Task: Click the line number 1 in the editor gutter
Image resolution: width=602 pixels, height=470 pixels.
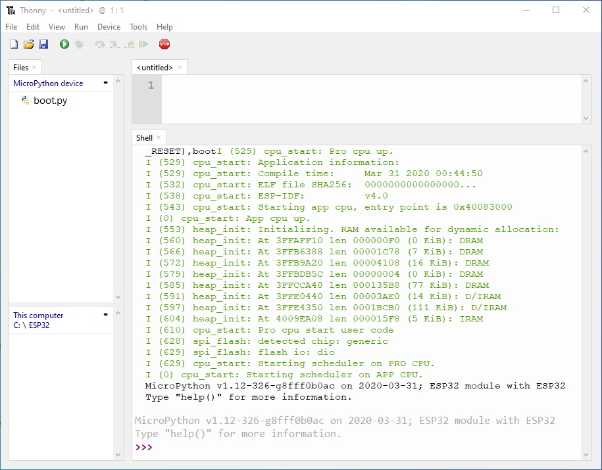Action: 151,85
